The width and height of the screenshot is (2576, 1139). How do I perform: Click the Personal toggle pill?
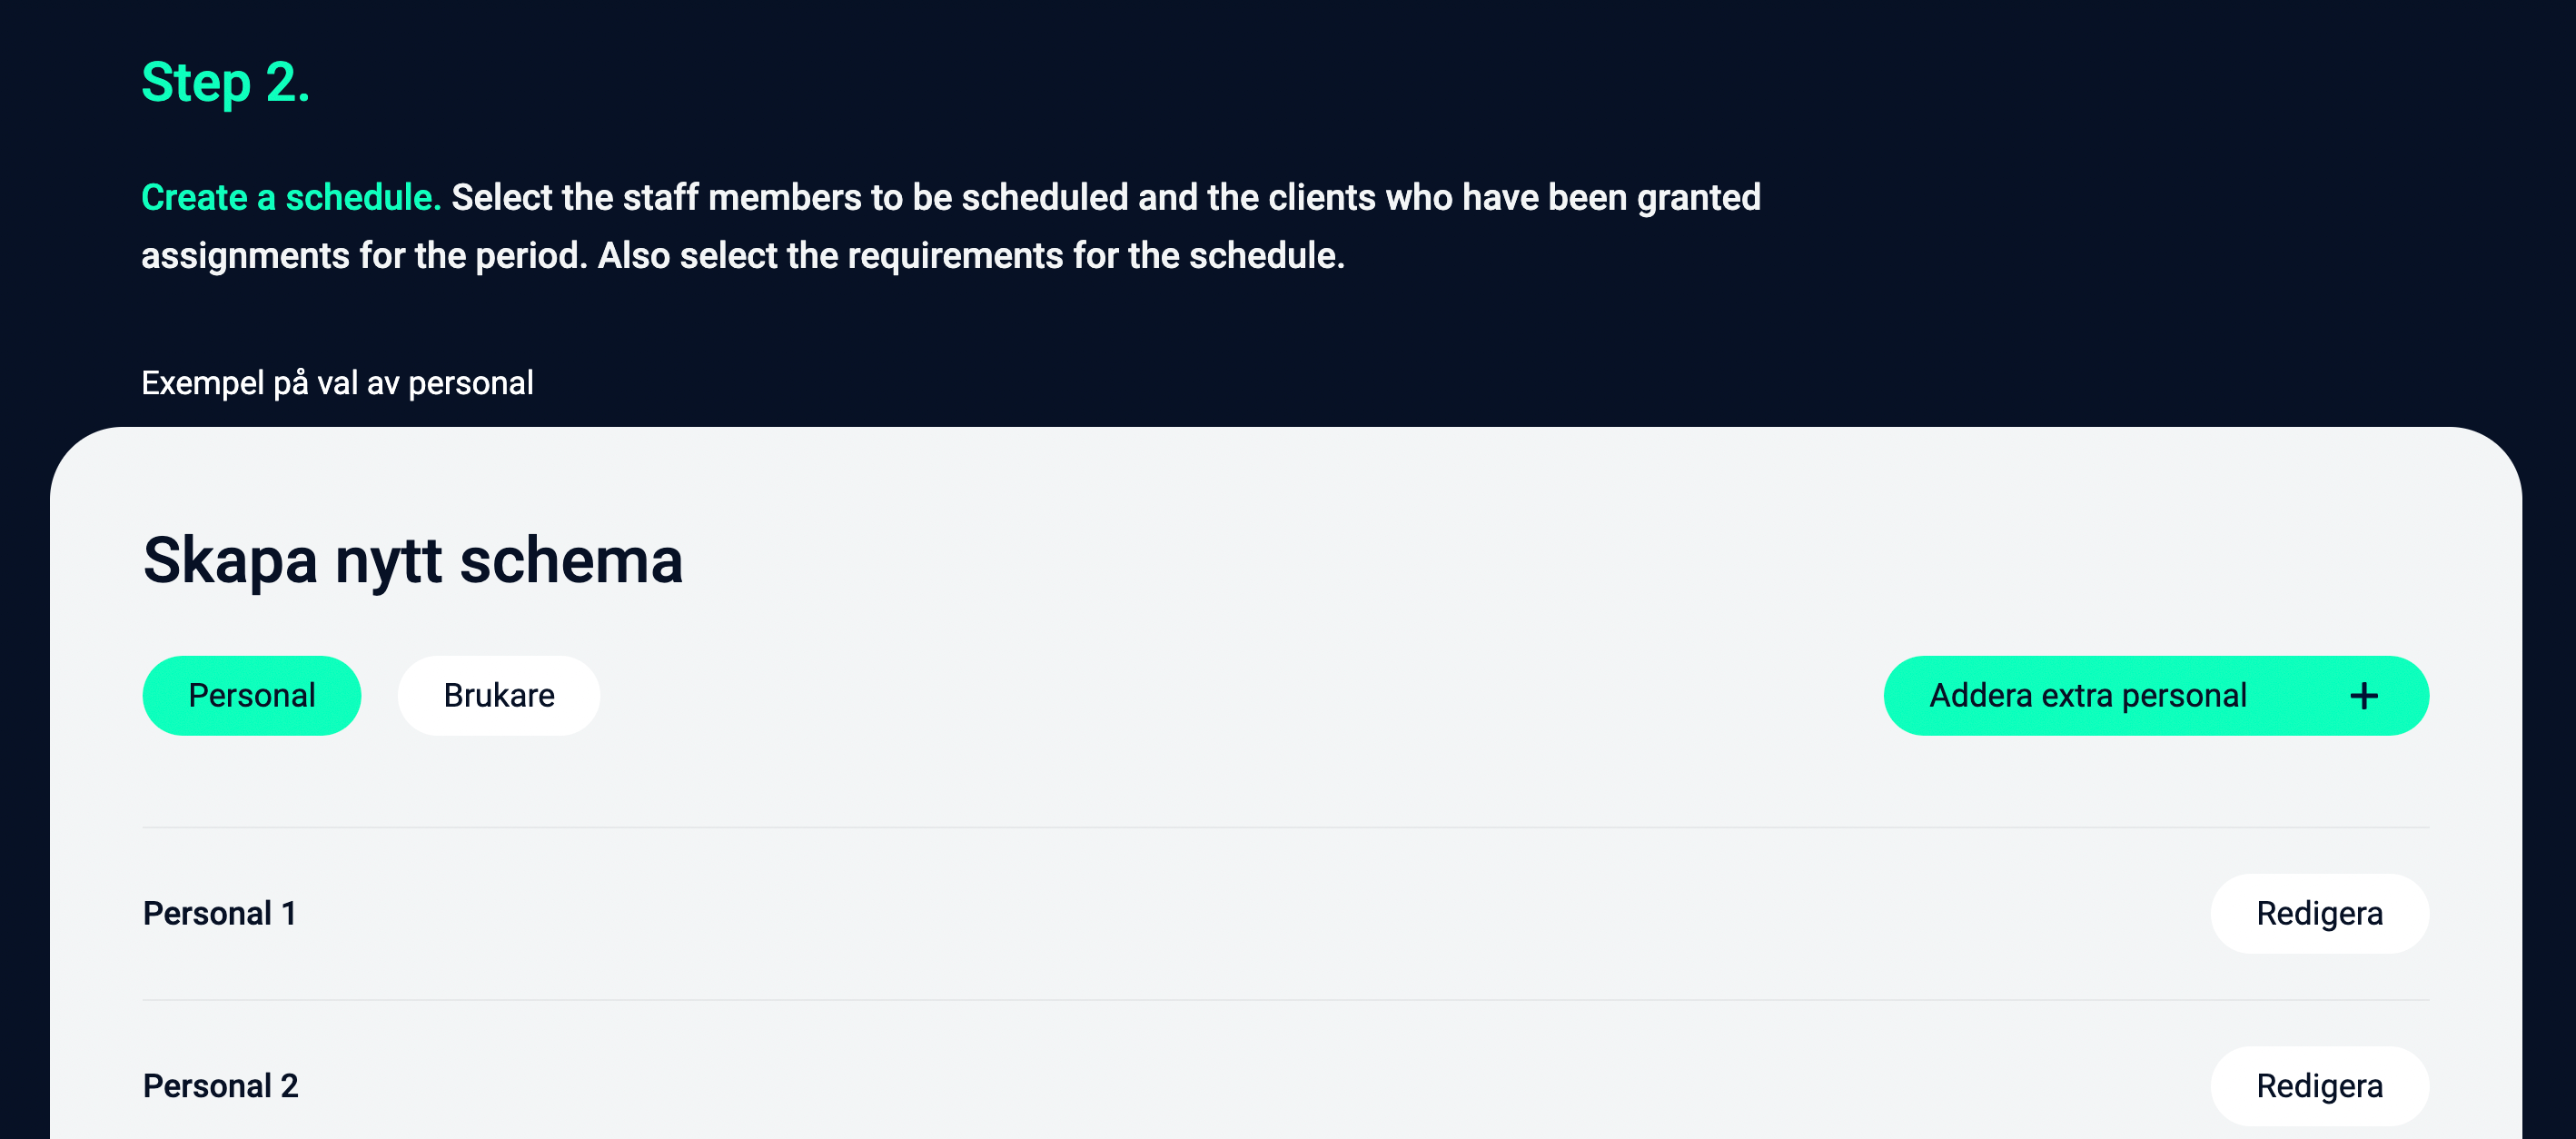click(x=252, y=695)
